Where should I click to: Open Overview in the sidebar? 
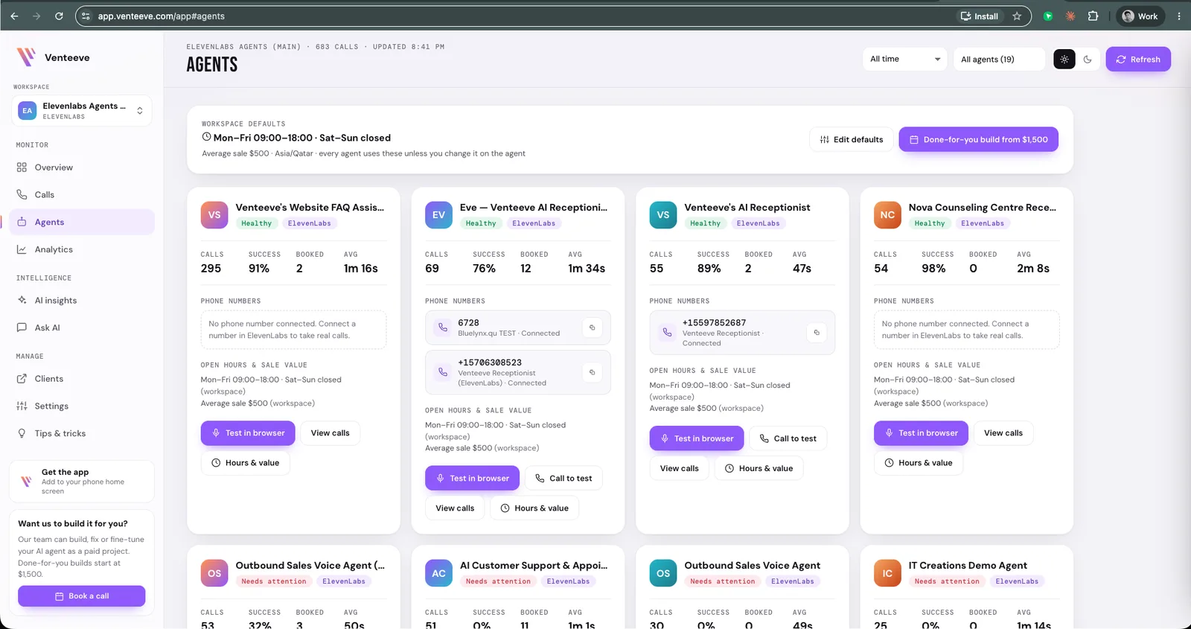82,167
